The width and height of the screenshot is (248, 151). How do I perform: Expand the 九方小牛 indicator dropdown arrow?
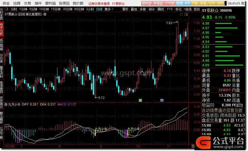[6, 104]
